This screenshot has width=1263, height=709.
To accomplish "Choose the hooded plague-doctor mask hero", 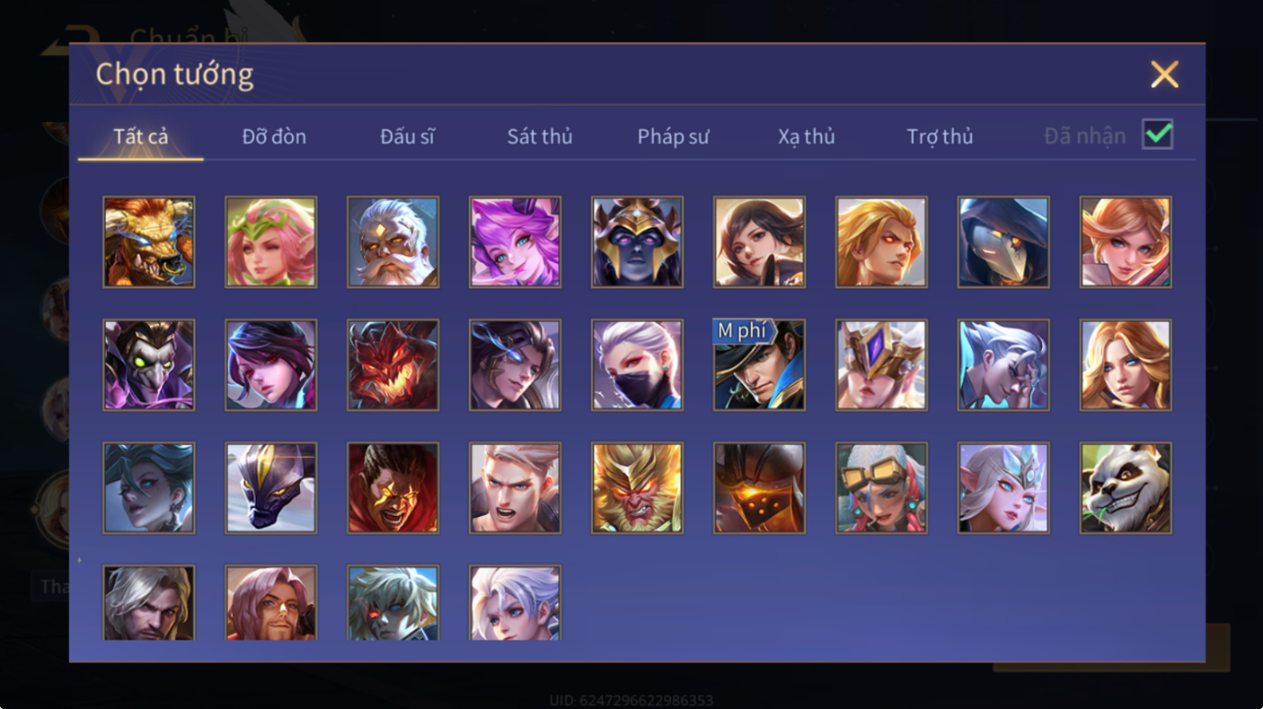I will [1003, 242].
